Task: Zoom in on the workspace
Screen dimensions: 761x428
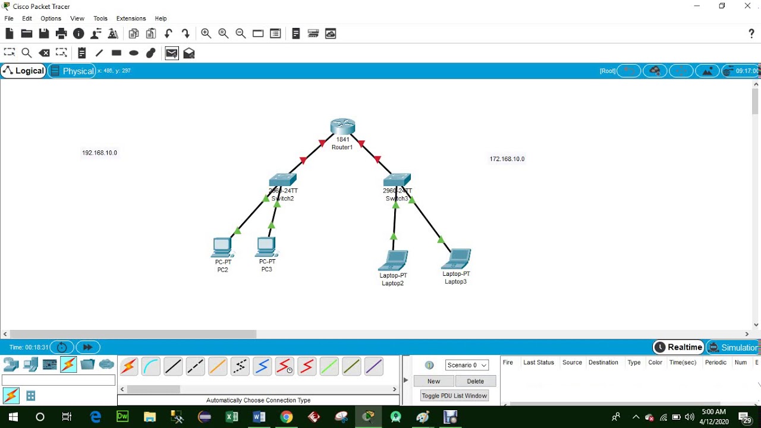Action: point(206,34)
